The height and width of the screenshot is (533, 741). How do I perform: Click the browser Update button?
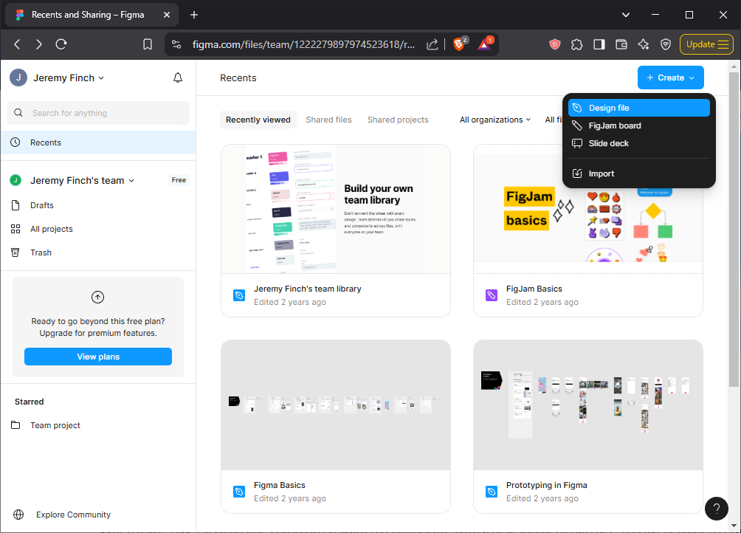point(706,44)
